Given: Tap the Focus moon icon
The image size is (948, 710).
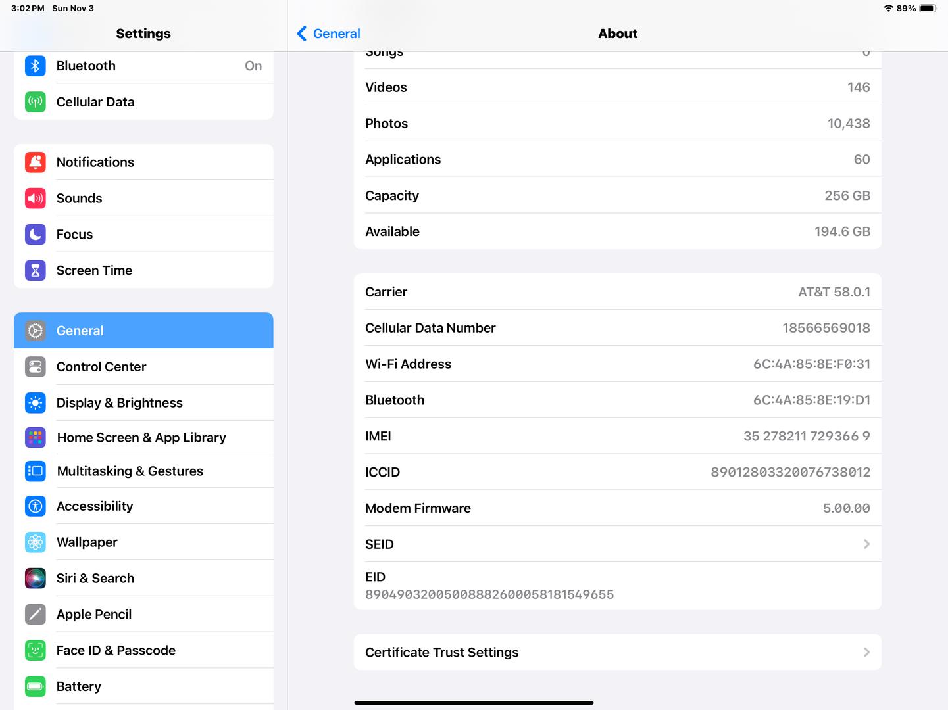Looking at the screenshot, I should point(36,235).
